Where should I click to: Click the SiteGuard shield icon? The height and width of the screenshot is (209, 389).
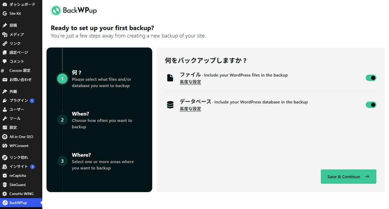coord(5,185)
